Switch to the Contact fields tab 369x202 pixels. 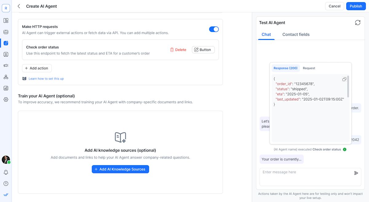(x=296, y=34)
